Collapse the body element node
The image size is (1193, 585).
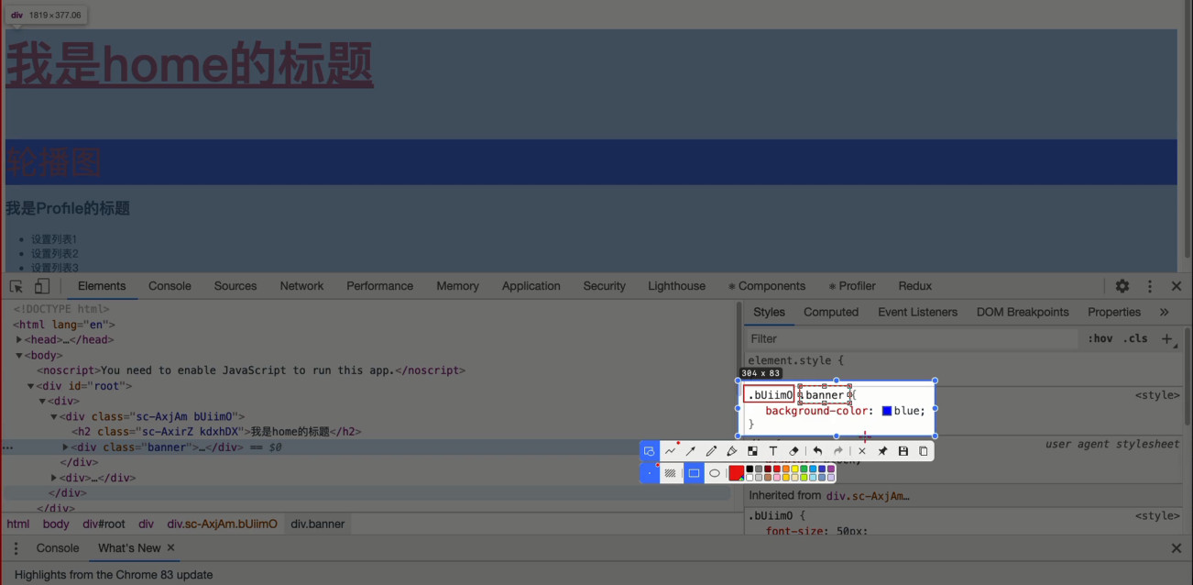coord(19,356)
